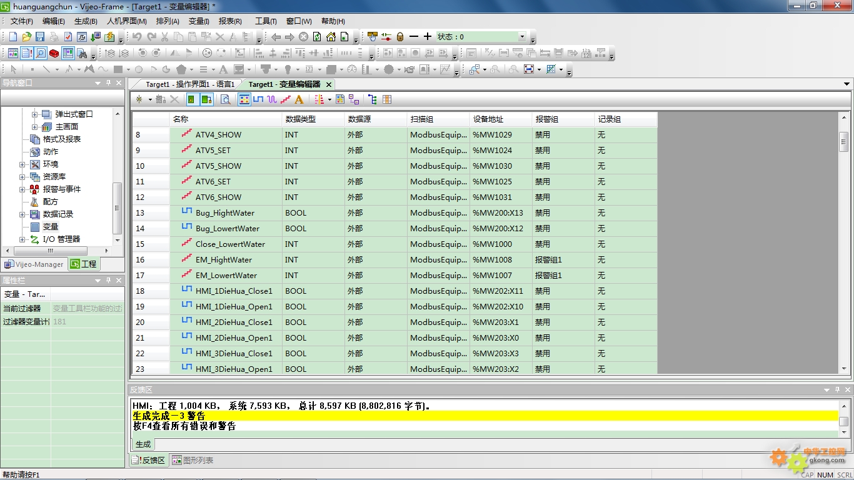This screenshot has height=480, width=854.
Task: Click the yellow-blue property grid icon
Action: point(339,99)
